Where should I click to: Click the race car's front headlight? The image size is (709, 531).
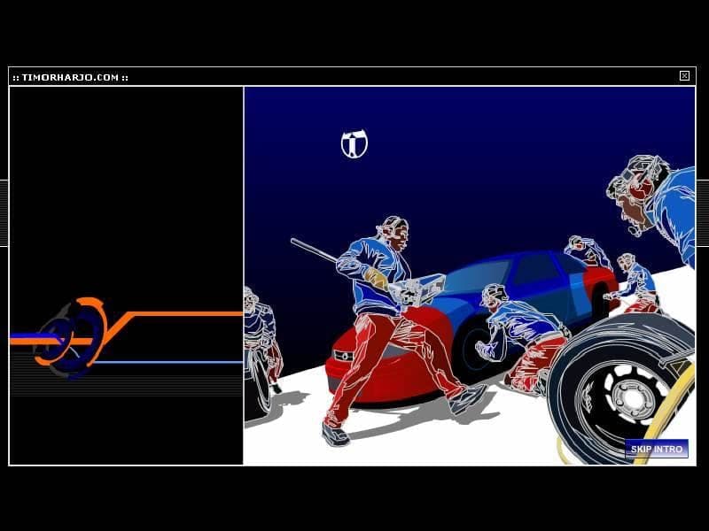[x=344, y=357]
